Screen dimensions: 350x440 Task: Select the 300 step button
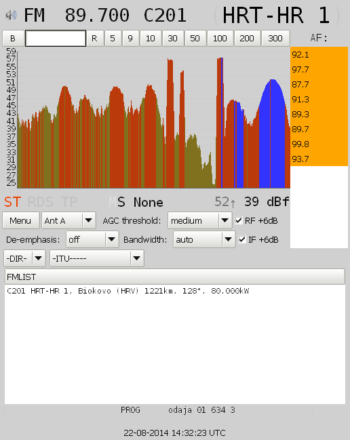pos(275,38)
